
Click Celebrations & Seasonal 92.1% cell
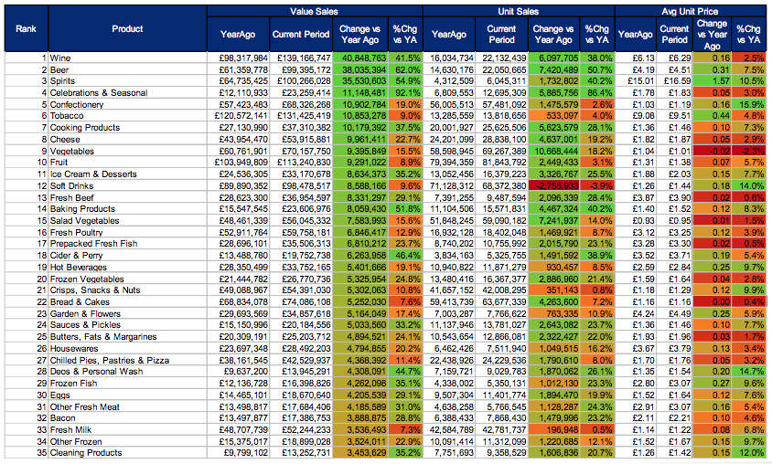405,93
